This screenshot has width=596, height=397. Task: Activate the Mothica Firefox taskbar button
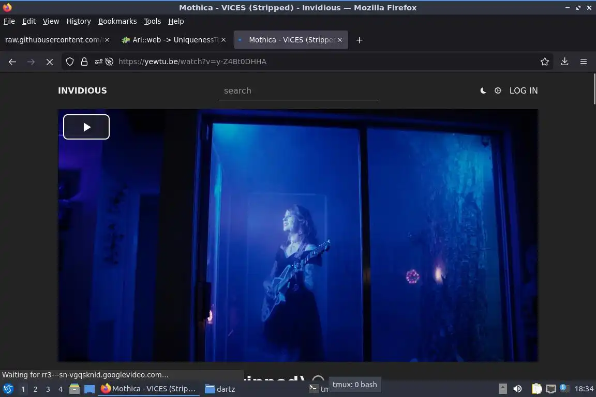[148, 389]
